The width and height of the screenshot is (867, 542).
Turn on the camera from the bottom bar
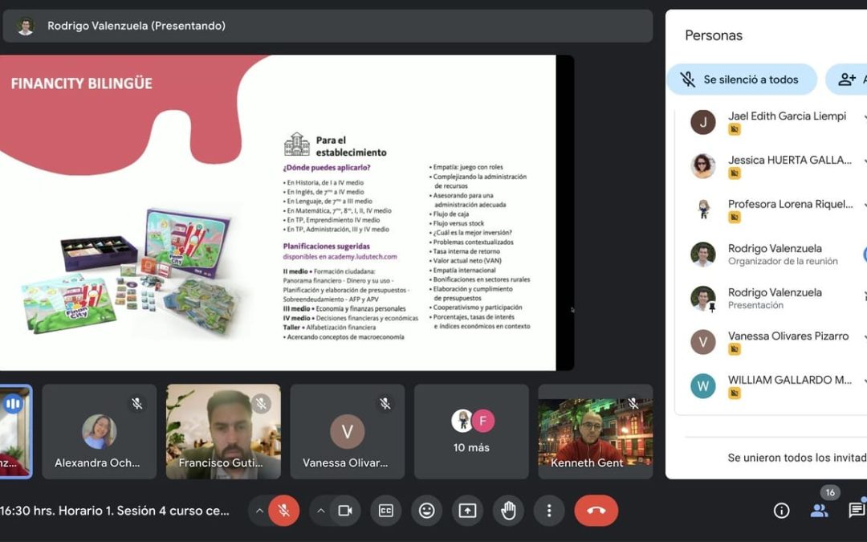pos(345,511)
